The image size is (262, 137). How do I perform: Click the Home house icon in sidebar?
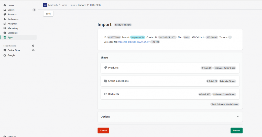click(5, 5)
